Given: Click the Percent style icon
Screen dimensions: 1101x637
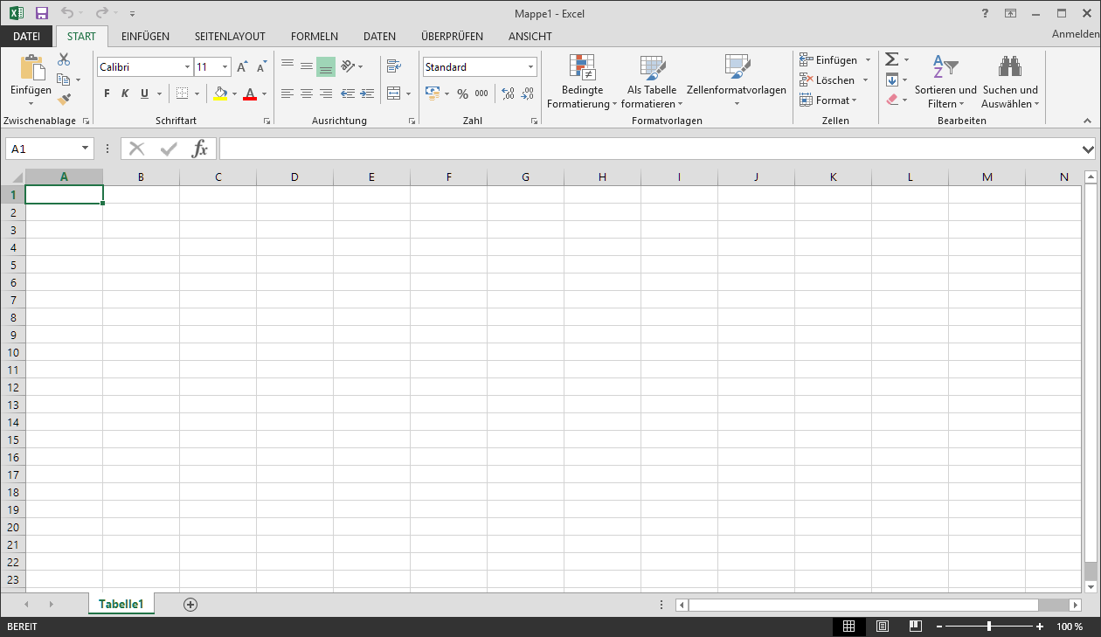Looking at the screenshot, I should click(x=462, y=93).
